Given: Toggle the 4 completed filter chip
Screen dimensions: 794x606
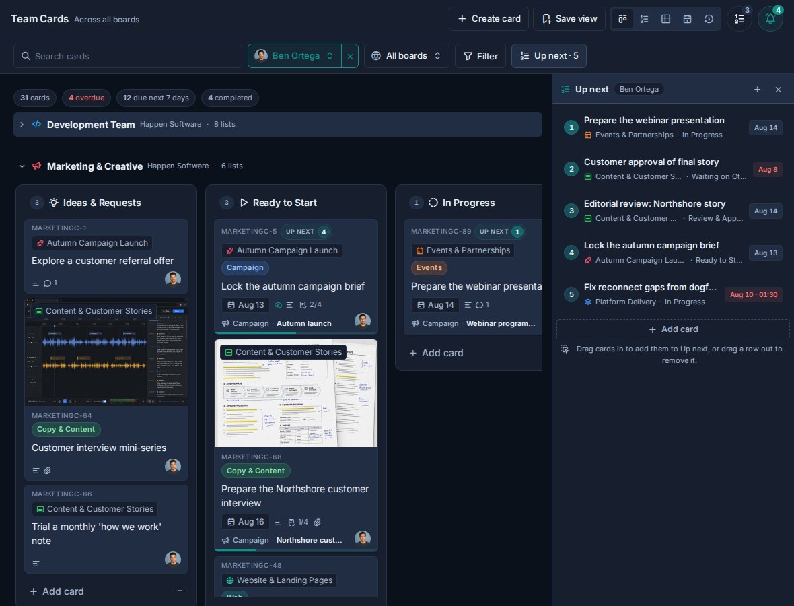Looking at the screenshot, I should click(230, 98).
